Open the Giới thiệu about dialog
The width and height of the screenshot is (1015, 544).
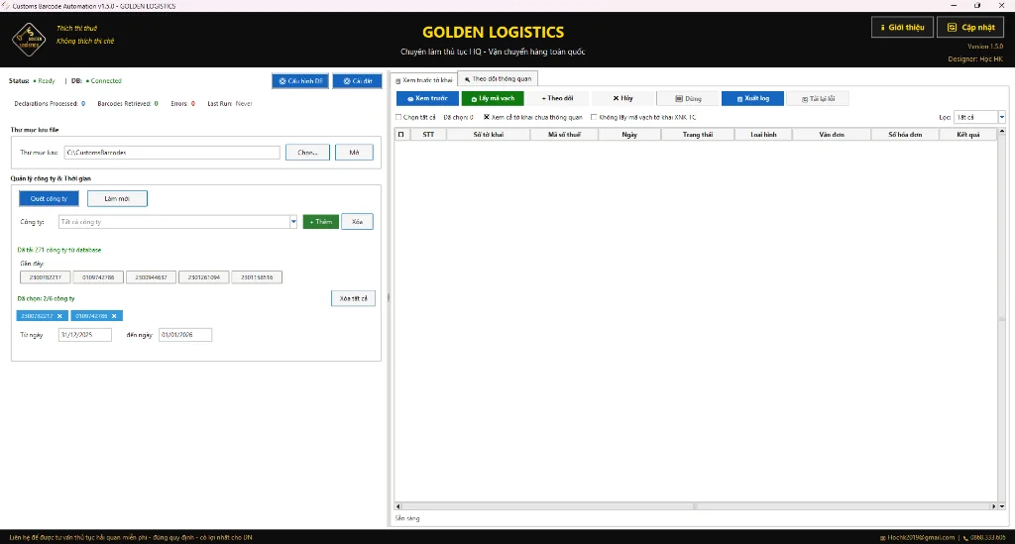(x=901, y=28)
